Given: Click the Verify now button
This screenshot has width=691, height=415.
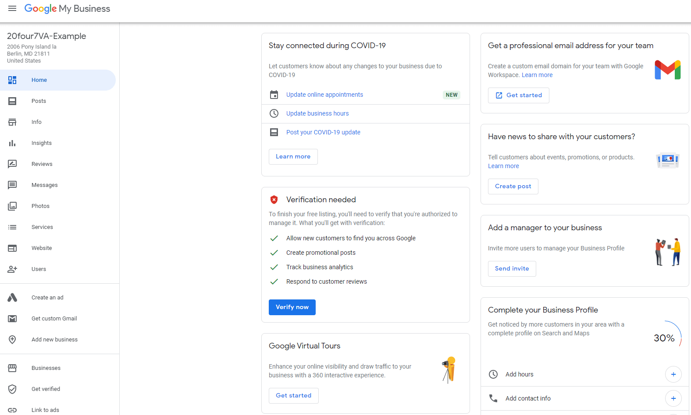Looking at the screenshot, I should click(x=292, y=307).
